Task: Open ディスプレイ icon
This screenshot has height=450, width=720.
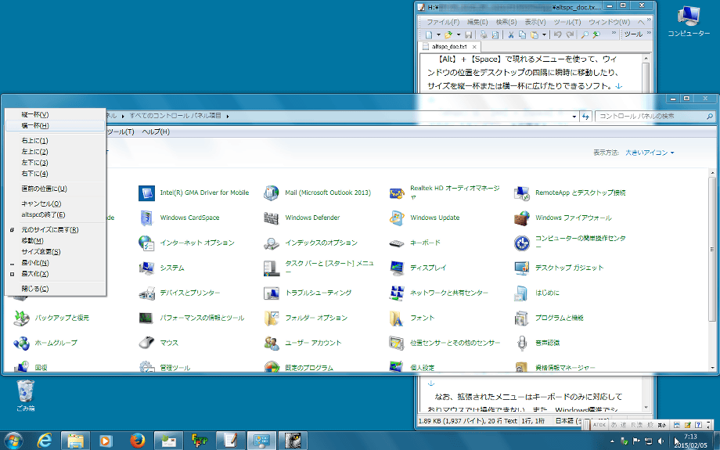Action: (397, 268)
